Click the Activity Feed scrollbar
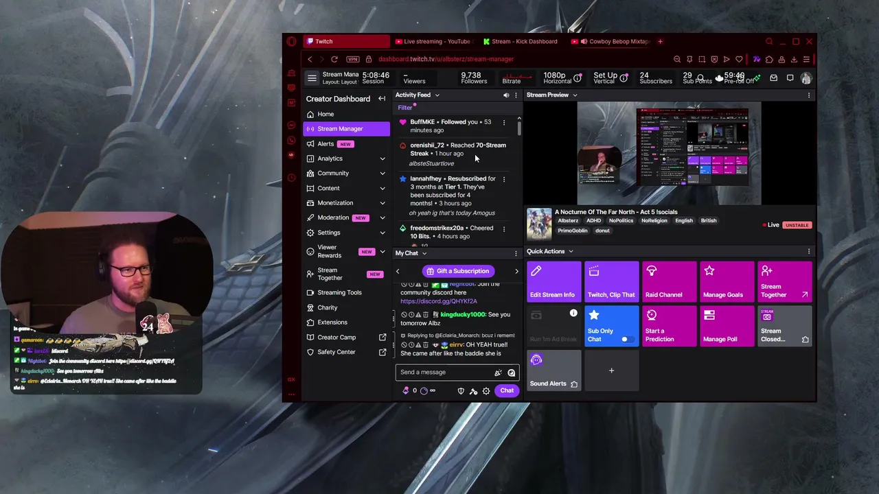The image size is (879, 494). [x=519, y=127]
